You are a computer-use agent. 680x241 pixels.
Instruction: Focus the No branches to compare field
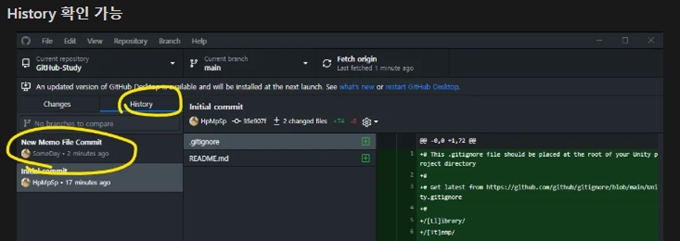click(x=99, y=123)
